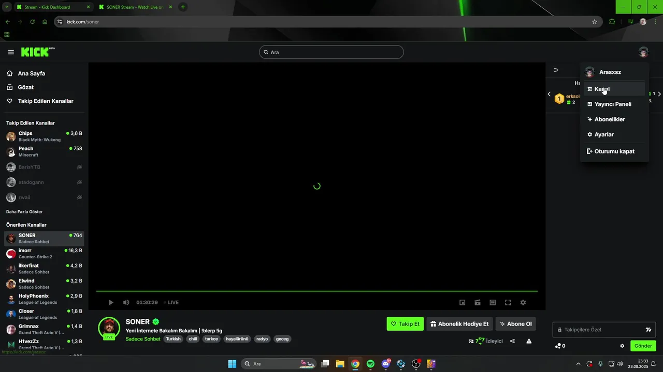Open the Arasxsz profile header
This screenshot has width=663, height=372.
[x=614, y=72]
